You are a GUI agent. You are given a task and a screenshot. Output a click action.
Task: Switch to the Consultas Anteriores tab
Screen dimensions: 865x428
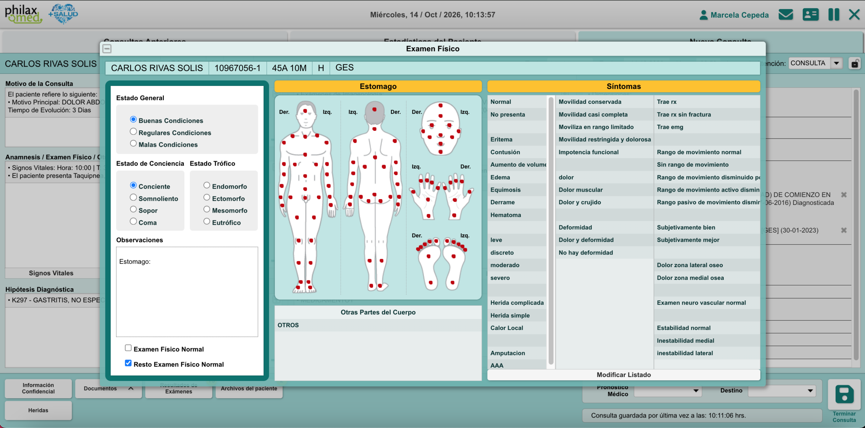(145, 41)
